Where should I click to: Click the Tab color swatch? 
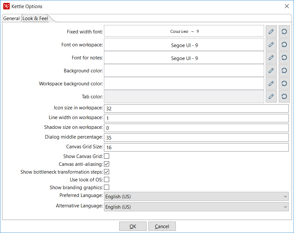click(x=184, y=96)
